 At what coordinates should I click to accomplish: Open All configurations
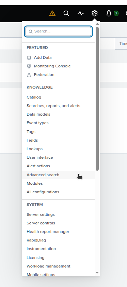[x=43, y=192]
